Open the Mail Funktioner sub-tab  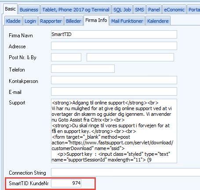127,21
